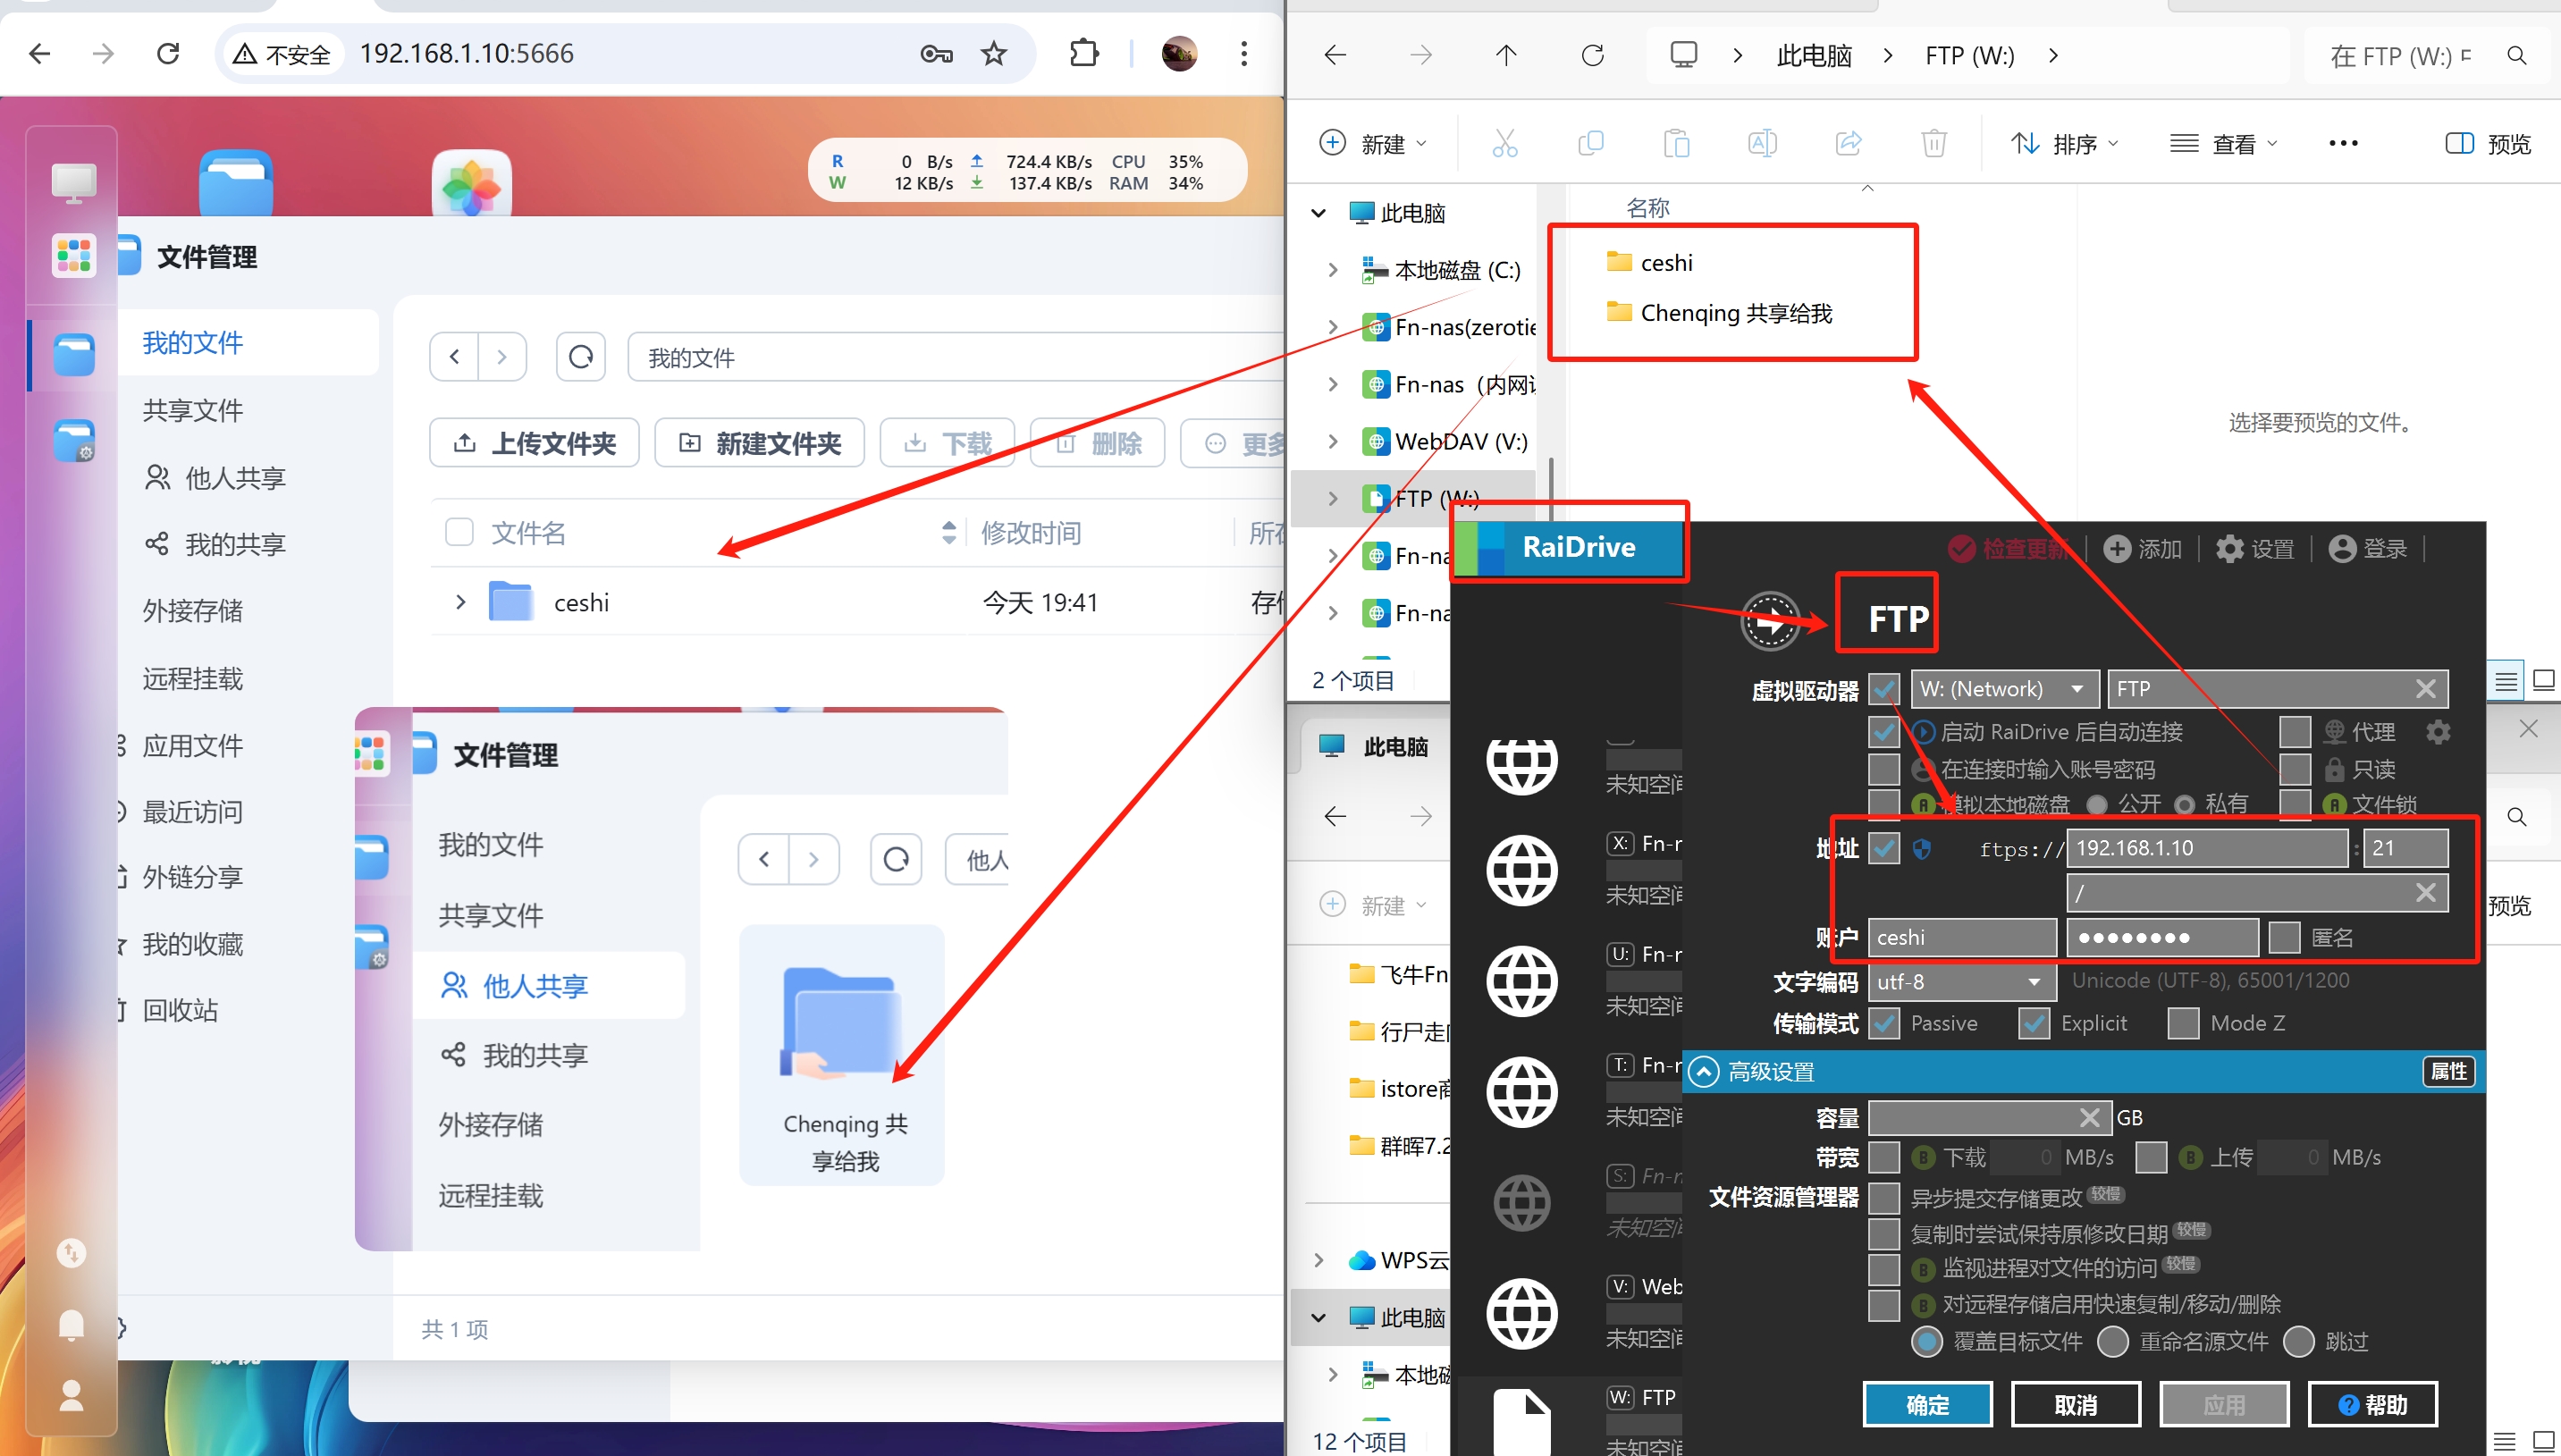Viewport: 2561px width, 1456px height.
Task: Open RaiDrive proxy settings gear
Action: coord(2438,732)
